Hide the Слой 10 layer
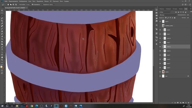This screenshot has width=192, height=108. tap(160, 38)
